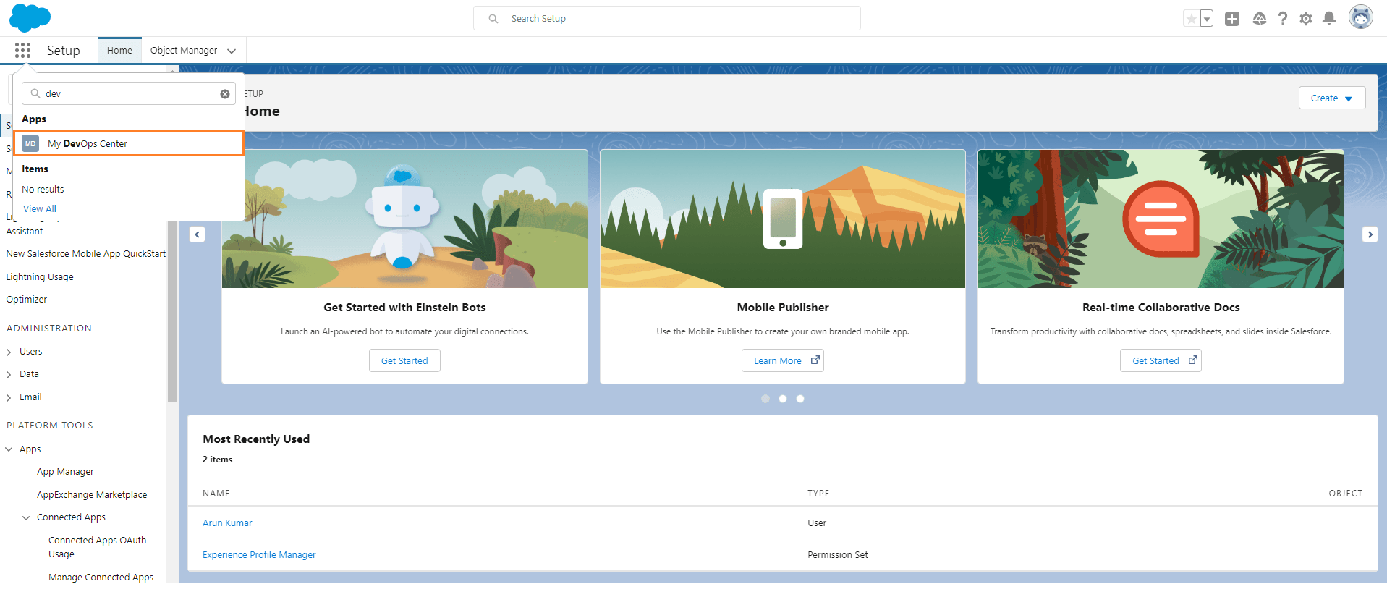Click the View All link
This screenshot has width=1387, height=605.
pyautogui.click(x=40, y=208)
